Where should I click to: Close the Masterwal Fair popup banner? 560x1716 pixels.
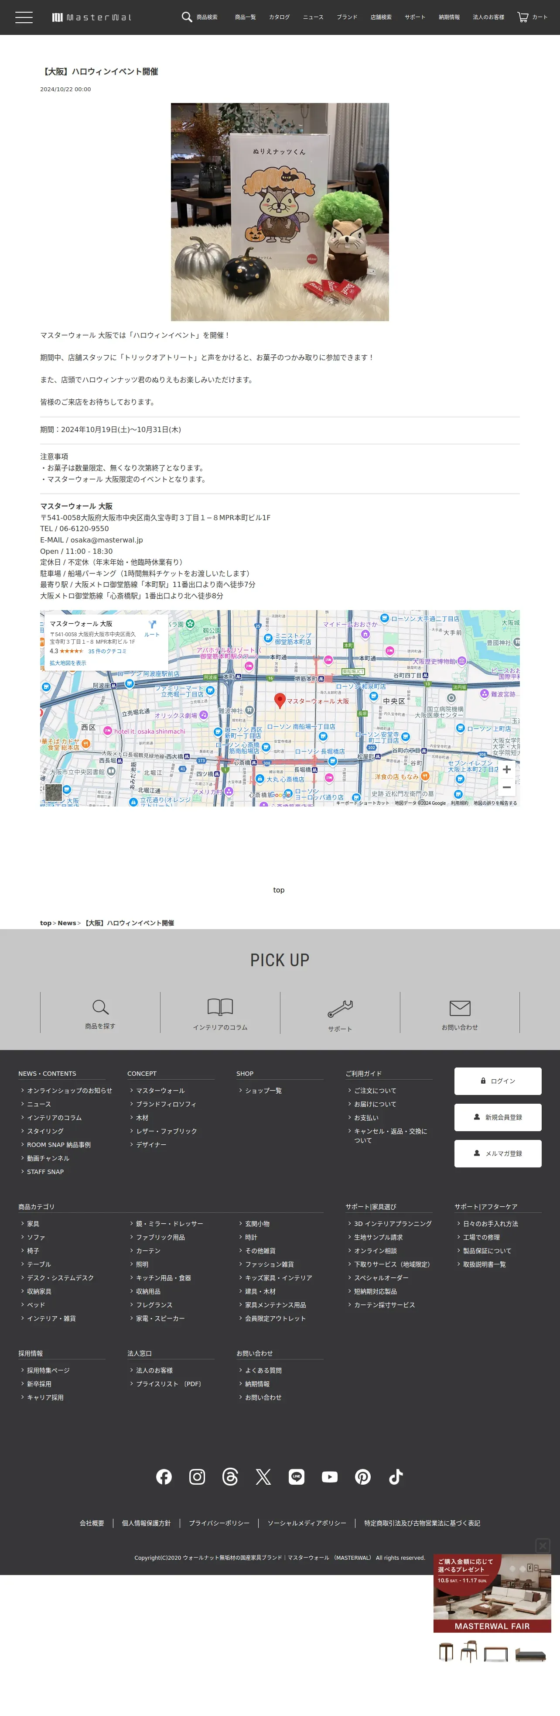tap(543, 1545)
